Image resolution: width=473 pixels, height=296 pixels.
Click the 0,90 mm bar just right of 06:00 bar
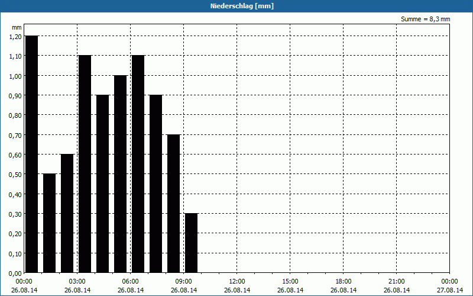[155, 184]
